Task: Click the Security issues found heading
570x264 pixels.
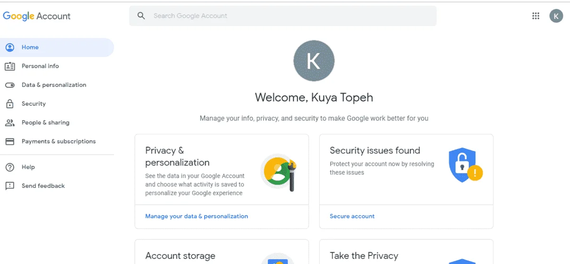Action: click(375, 151)
